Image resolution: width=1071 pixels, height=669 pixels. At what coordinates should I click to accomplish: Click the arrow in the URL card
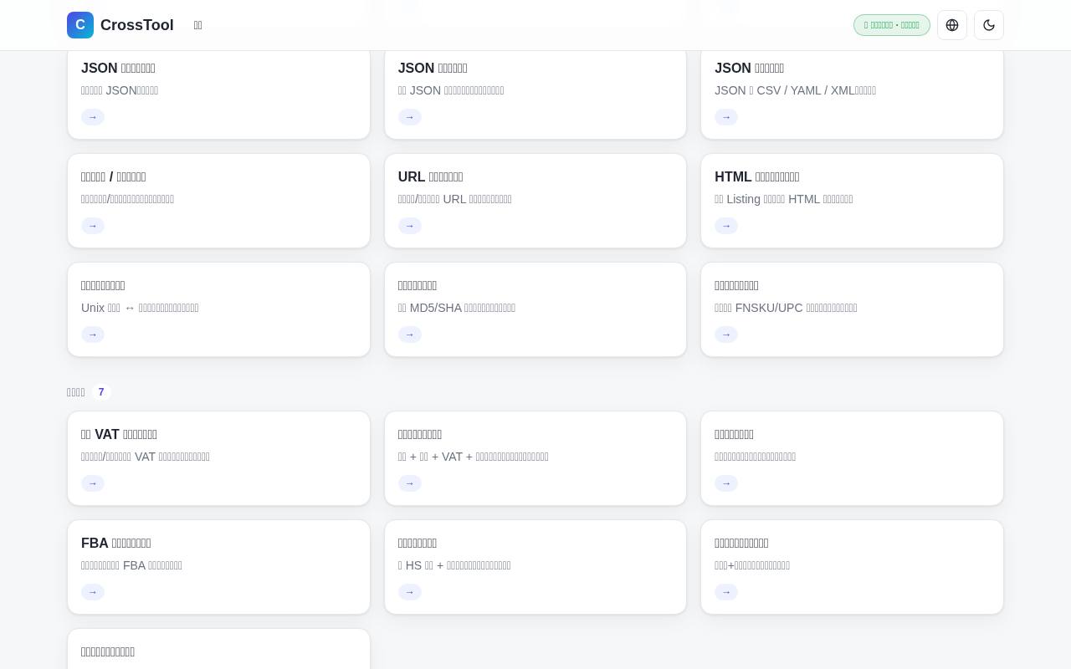point(410,226)
